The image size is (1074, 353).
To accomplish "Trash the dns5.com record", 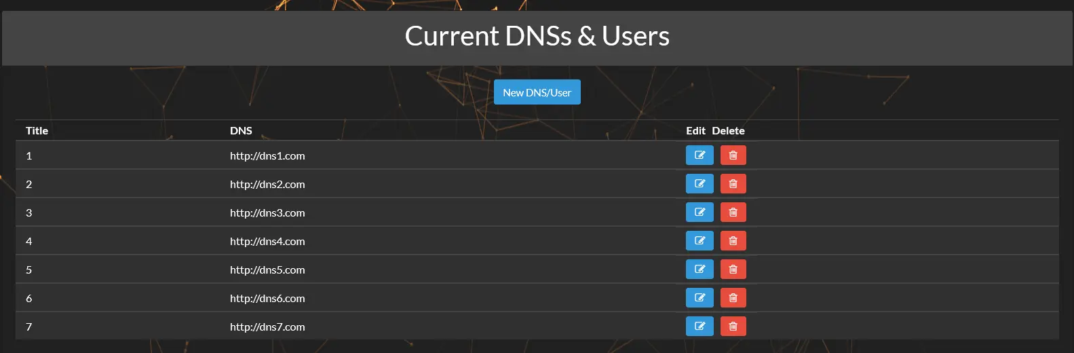I will coord(733,270).
